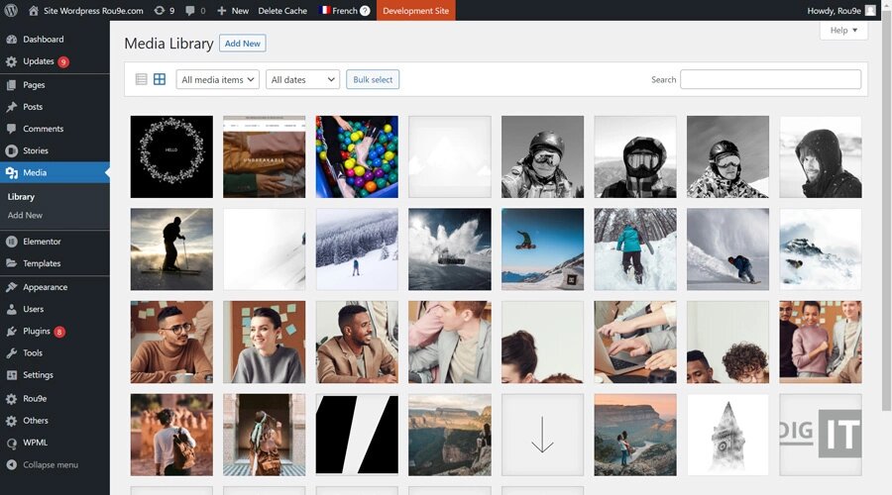The width and height of the screenshot is (892, 495).
Task: Click the Templates folder icon
Action: 11,263
